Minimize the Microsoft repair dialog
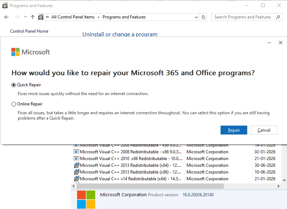 tap(269, 43)
